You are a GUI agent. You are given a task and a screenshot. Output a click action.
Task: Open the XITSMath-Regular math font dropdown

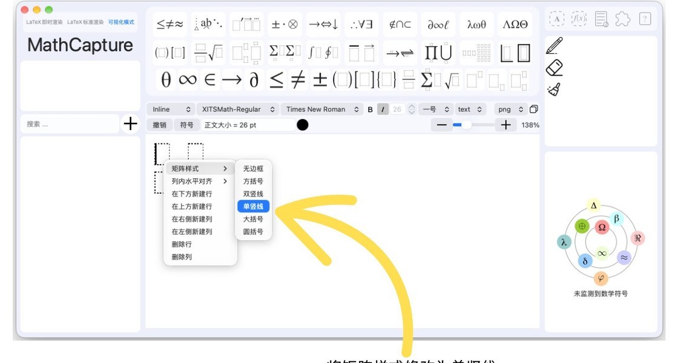pos(238,110)
